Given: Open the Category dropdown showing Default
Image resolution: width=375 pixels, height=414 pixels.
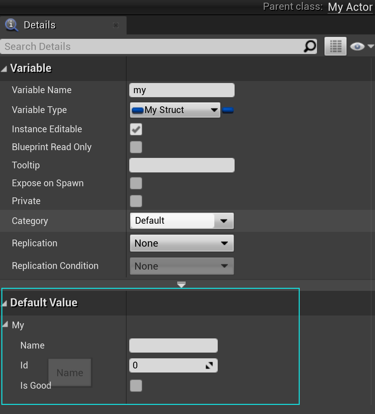Looking at the screenshot, I should [x=223, y=221].
